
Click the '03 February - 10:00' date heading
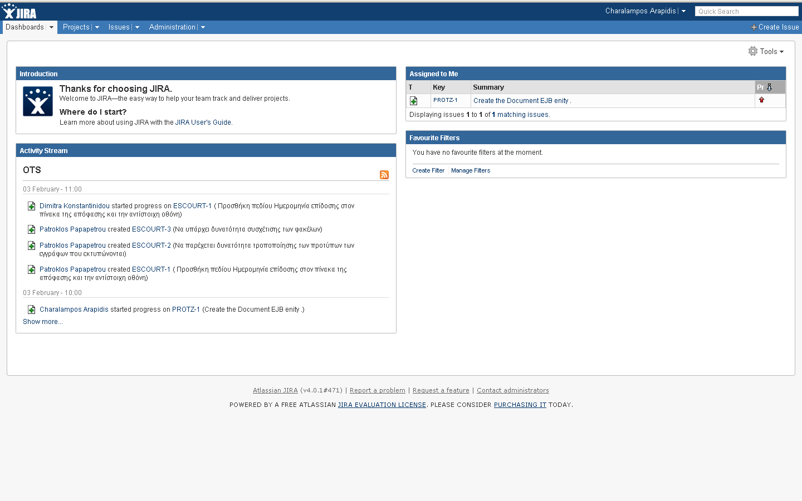click(x=52, y=293)
